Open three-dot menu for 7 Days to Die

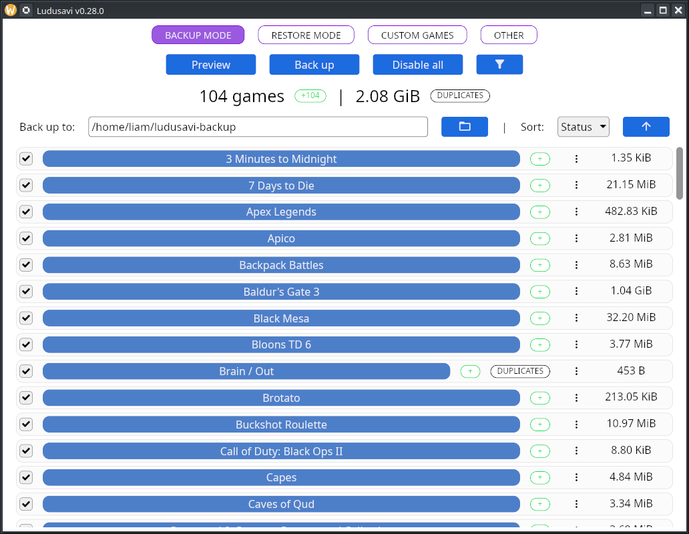[576, 186]
